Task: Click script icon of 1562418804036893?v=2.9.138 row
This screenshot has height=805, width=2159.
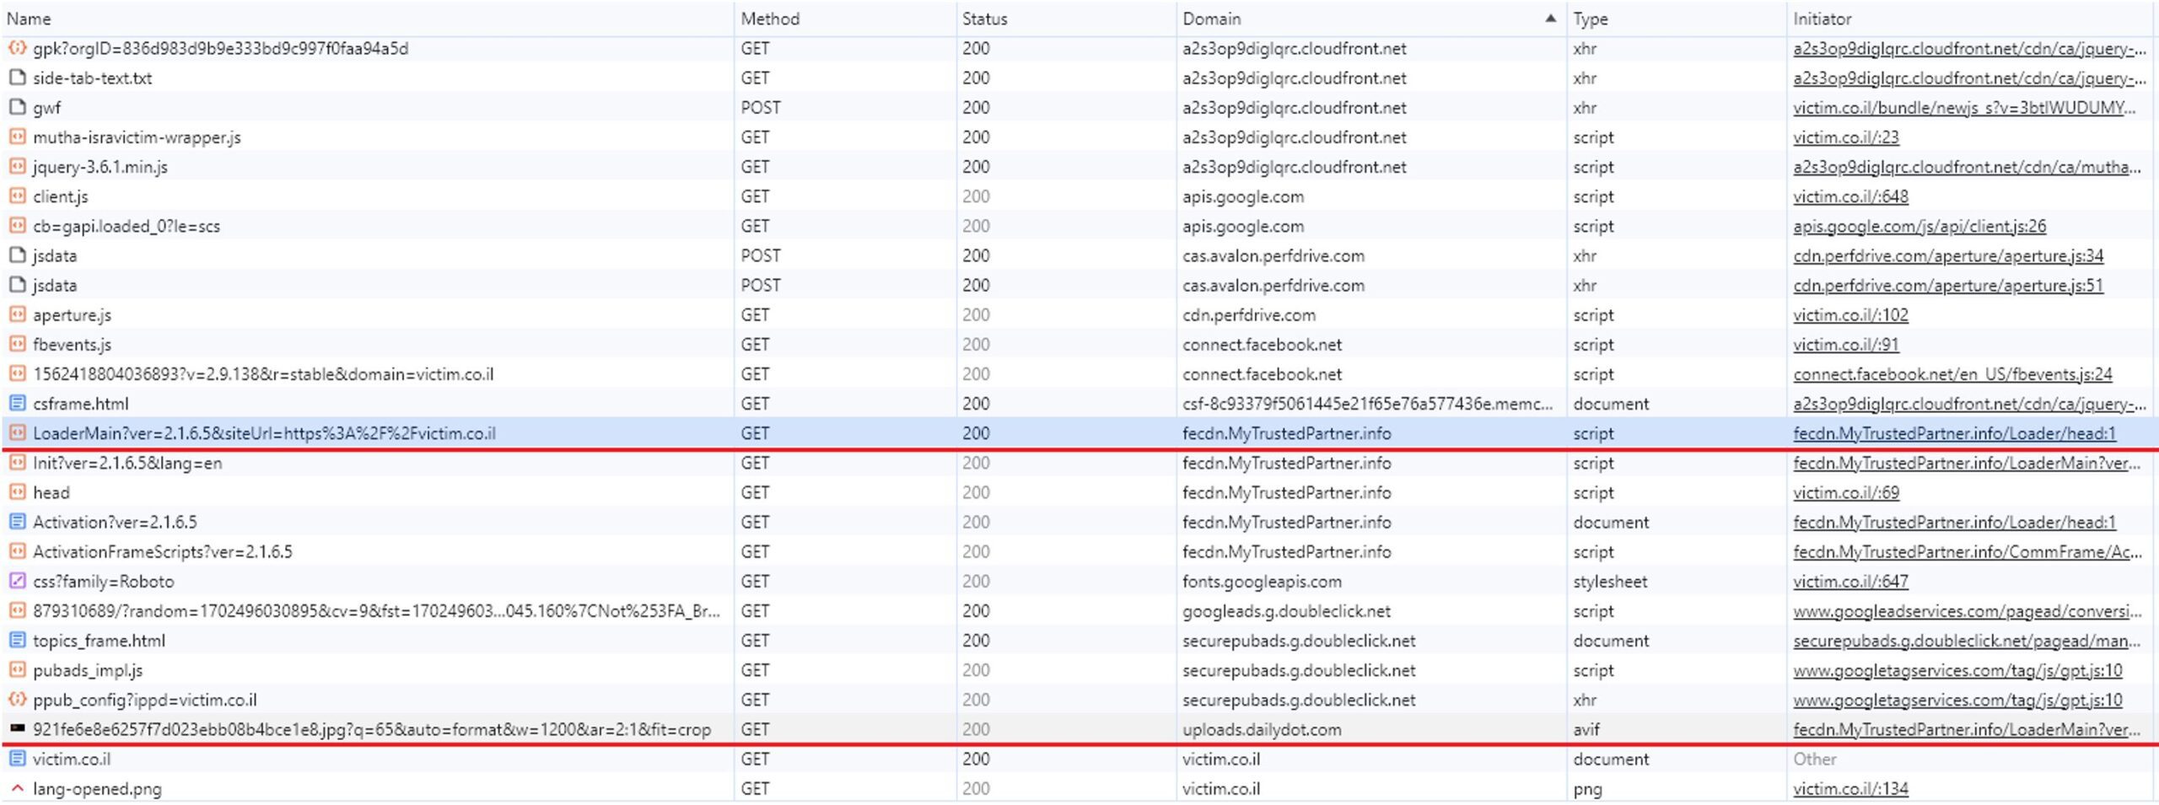Action: coord(16,373)
